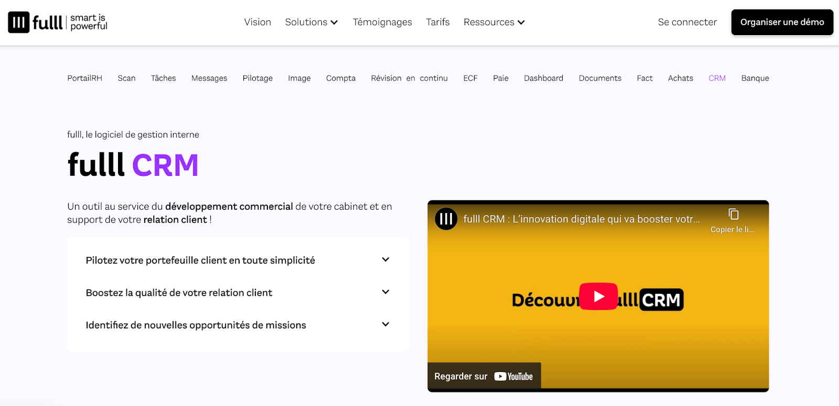Click the YouTube logo in the video

click(x=513, y=377)
